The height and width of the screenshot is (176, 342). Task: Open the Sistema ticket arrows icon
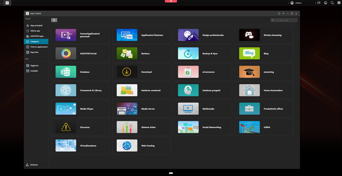click(127, 127)
